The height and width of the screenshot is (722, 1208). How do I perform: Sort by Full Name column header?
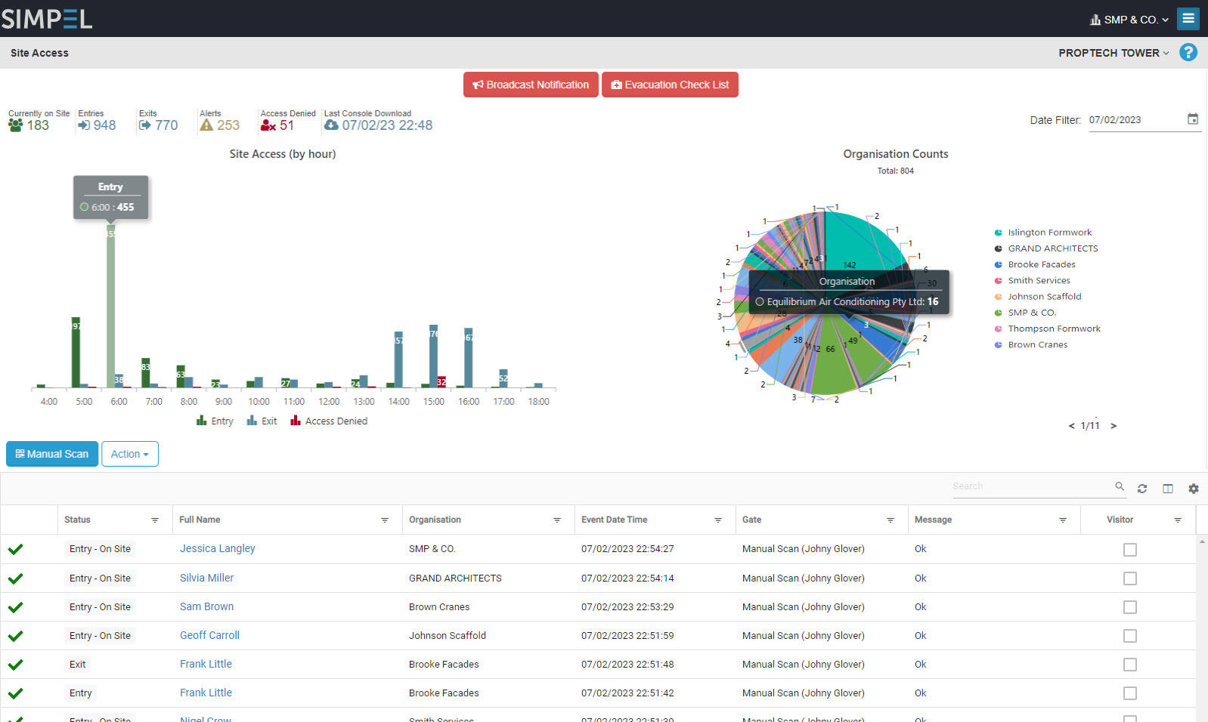click(x=200, y=520)
